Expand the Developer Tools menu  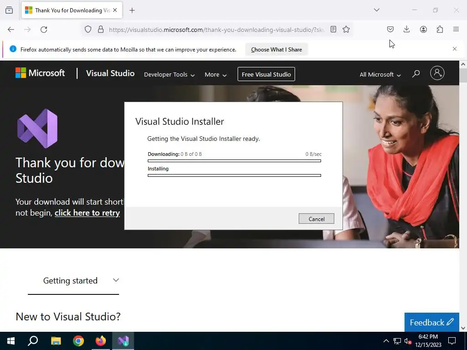pos(169,75)
